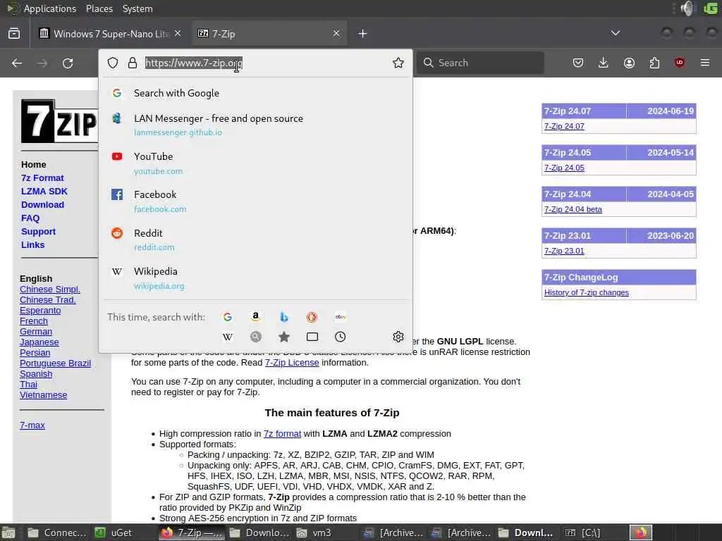The height and width of the screenshot is (541, 722).
Task: Search this time with Wikipedia icon
Action: (x=228, y=337)
